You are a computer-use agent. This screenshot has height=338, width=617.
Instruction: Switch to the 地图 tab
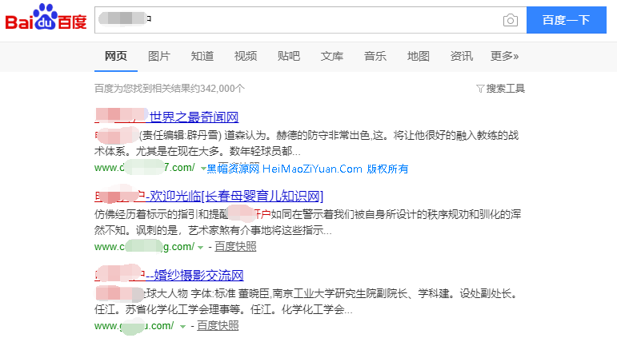[x=419, y=56]
